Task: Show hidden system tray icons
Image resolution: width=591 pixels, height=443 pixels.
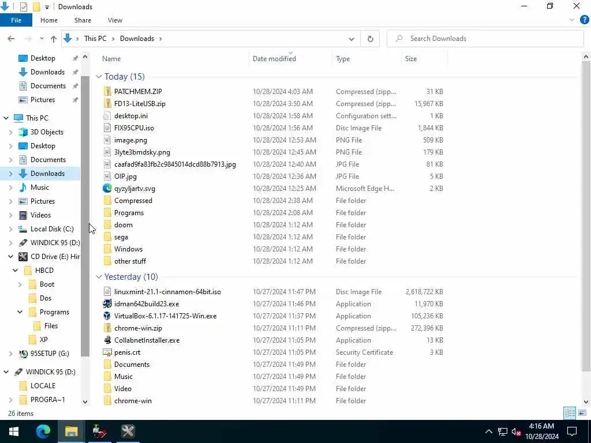Action: [488, 431]
